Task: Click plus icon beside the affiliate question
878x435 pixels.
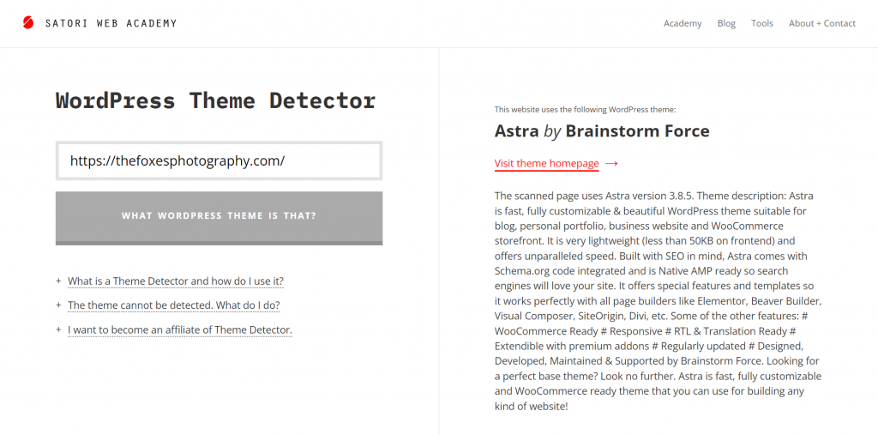Action: [58, 329]
